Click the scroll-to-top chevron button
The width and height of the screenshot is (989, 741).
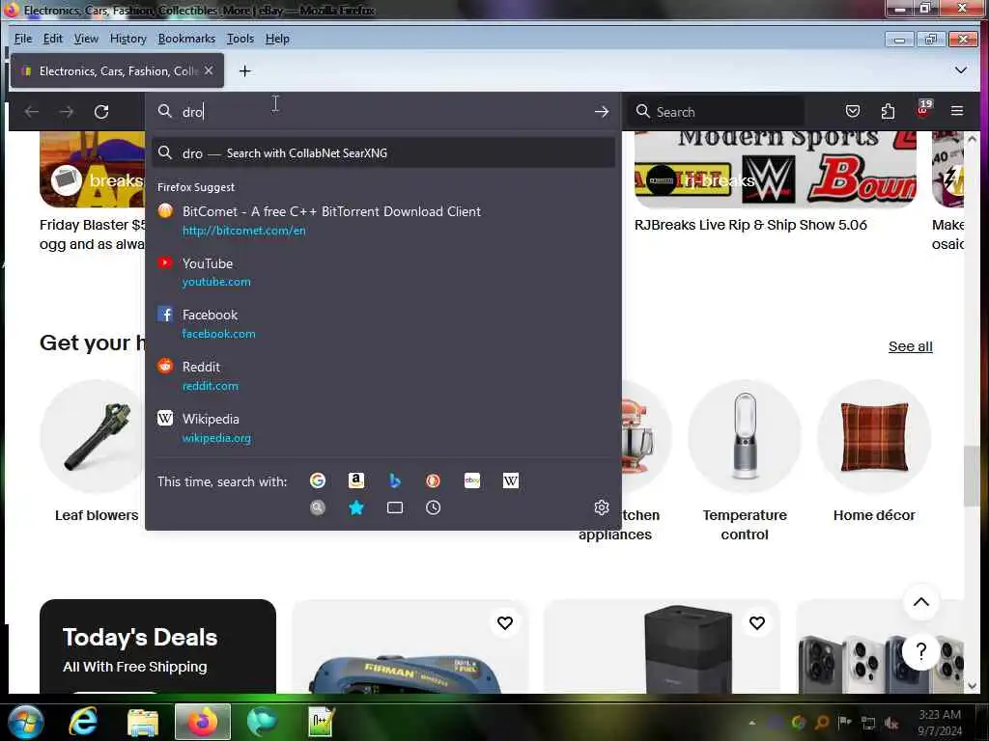920,602
